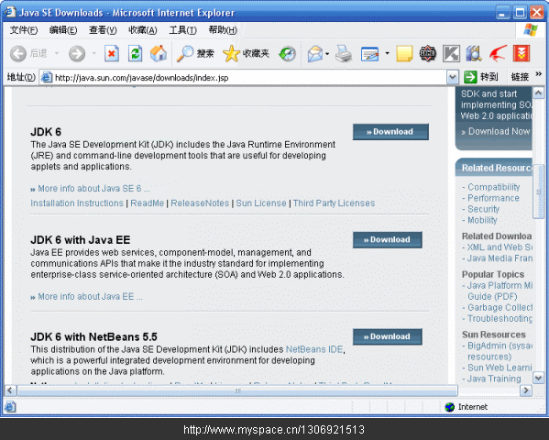The image size is (549, 440).
Task: Open the Performance resource link
Action: [493, 198]
